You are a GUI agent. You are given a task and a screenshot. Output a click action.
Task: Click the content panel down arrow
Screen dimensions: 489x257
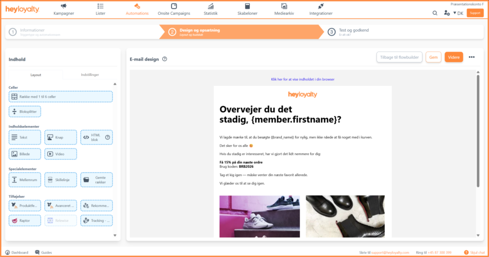pos(115,236)
